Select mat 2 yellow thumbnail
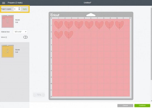This screenshot has height=108, width=152. pyautogui.click(x=8, y=51)
